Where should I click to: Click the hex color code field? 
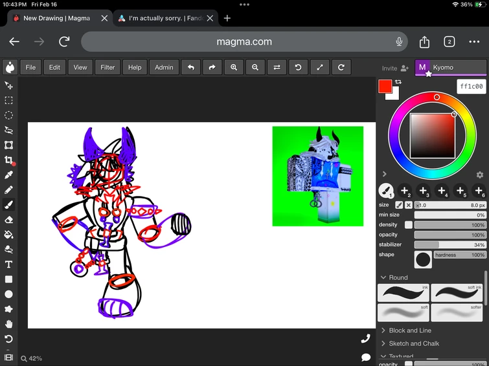click(471, 87)
